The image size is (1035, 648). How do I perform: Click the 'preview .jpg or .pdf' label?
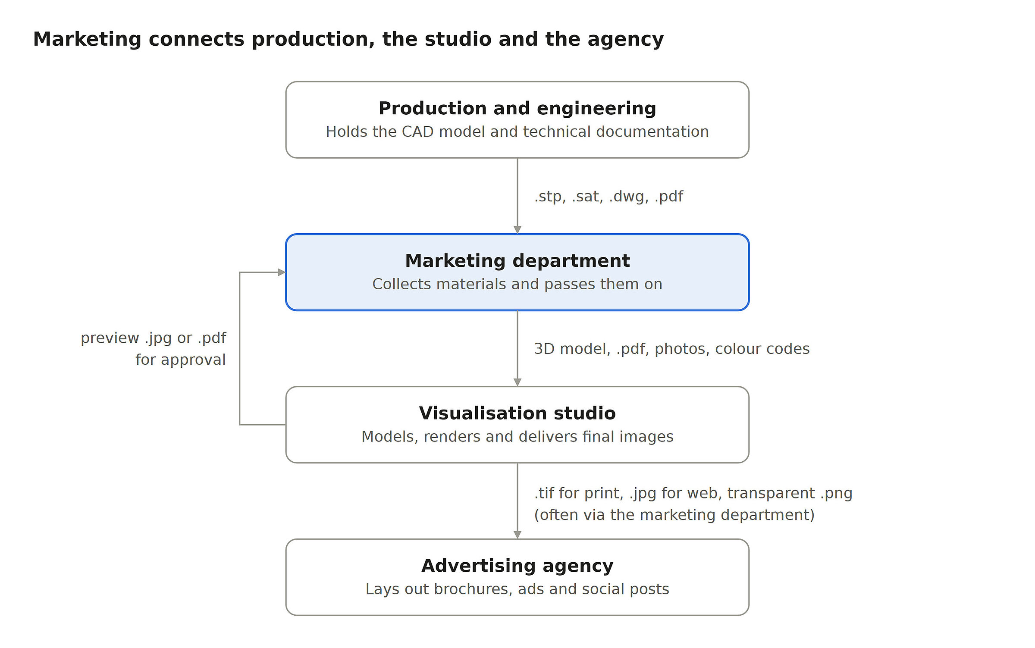coord(154,338)
